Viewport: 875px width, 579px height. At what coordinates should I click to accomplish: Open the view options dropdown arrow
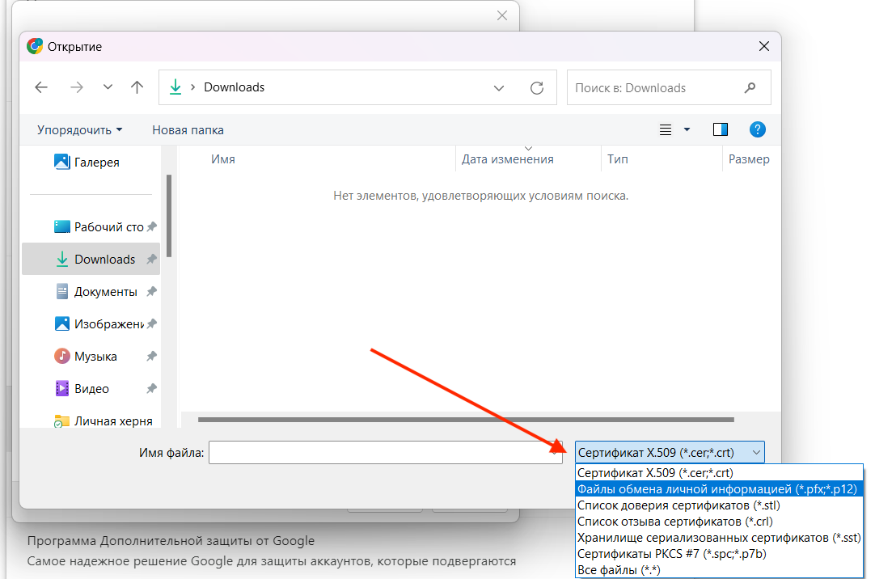[687, 130]
